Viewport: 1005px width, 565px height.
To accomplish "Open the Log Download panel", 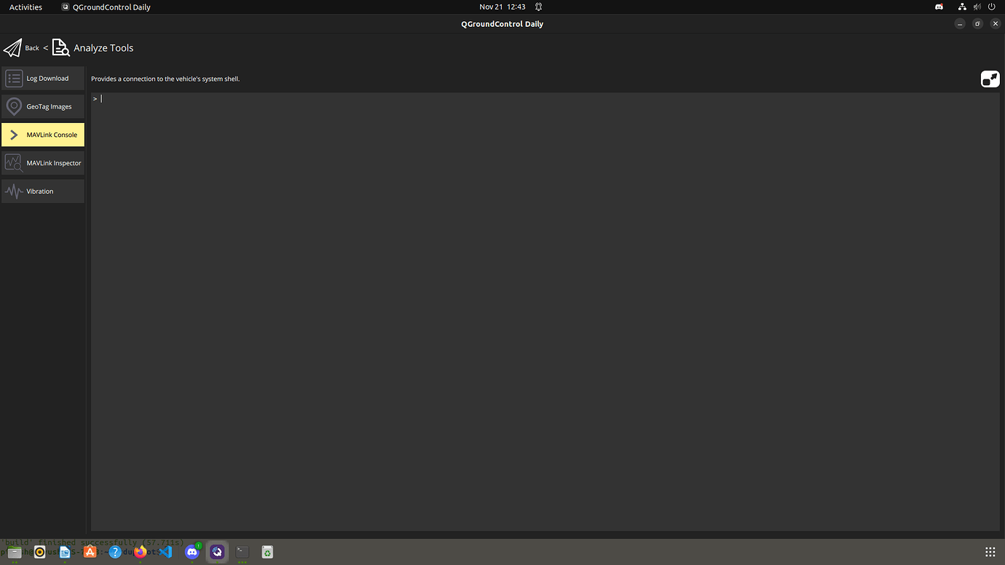I will point(43,79).
